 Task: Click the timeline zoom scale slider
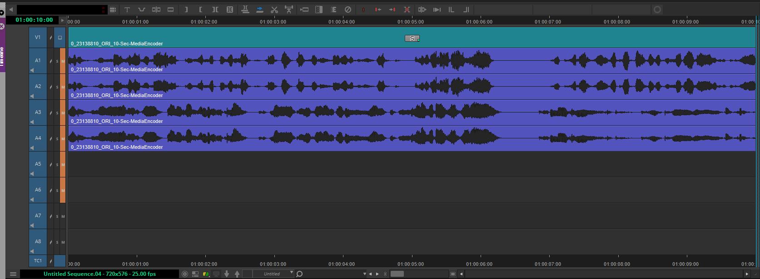pos(397,274)
